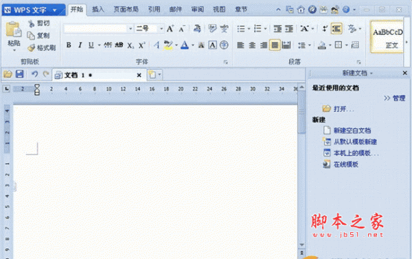
Task: Click the save floppy disk icon
Action: [x=20, y=74]
